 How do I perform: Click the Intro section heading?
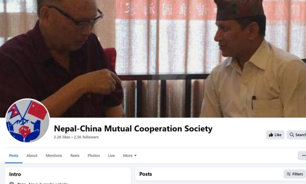point(15,174)
